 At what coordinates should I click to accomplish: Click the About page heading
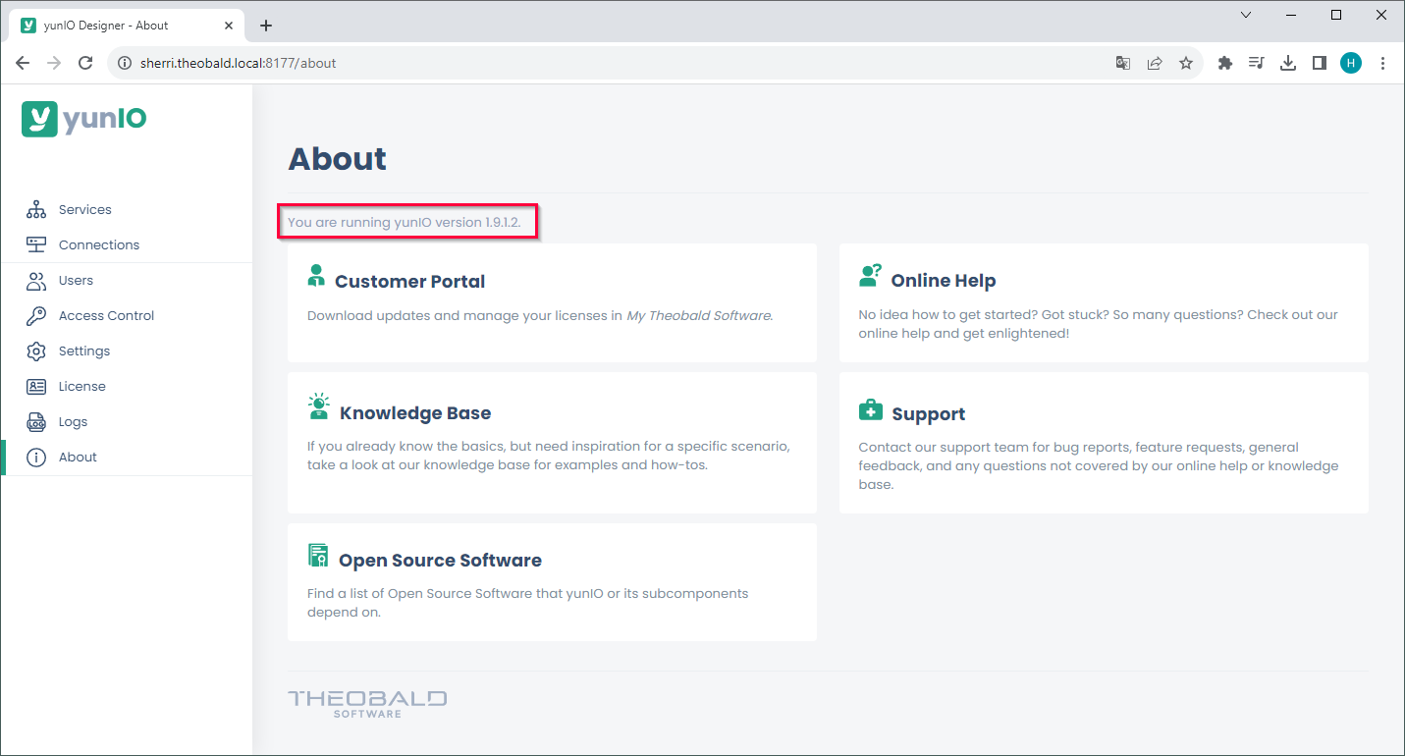coord(337,159)
